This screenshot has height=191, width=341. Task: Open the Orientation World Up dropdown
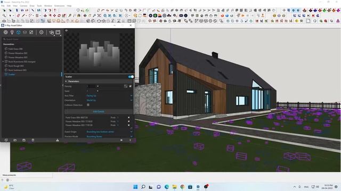point(109,100)
